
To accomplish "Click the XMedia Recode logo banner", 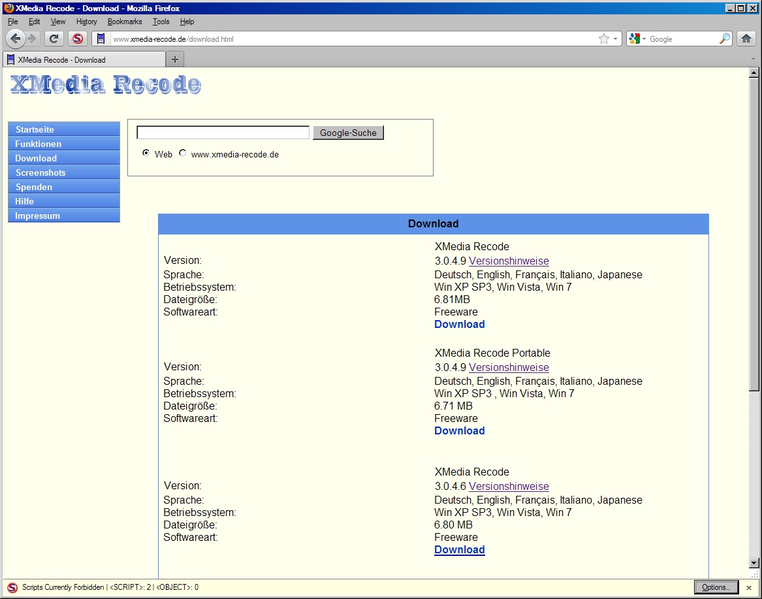I will (106, 84).
